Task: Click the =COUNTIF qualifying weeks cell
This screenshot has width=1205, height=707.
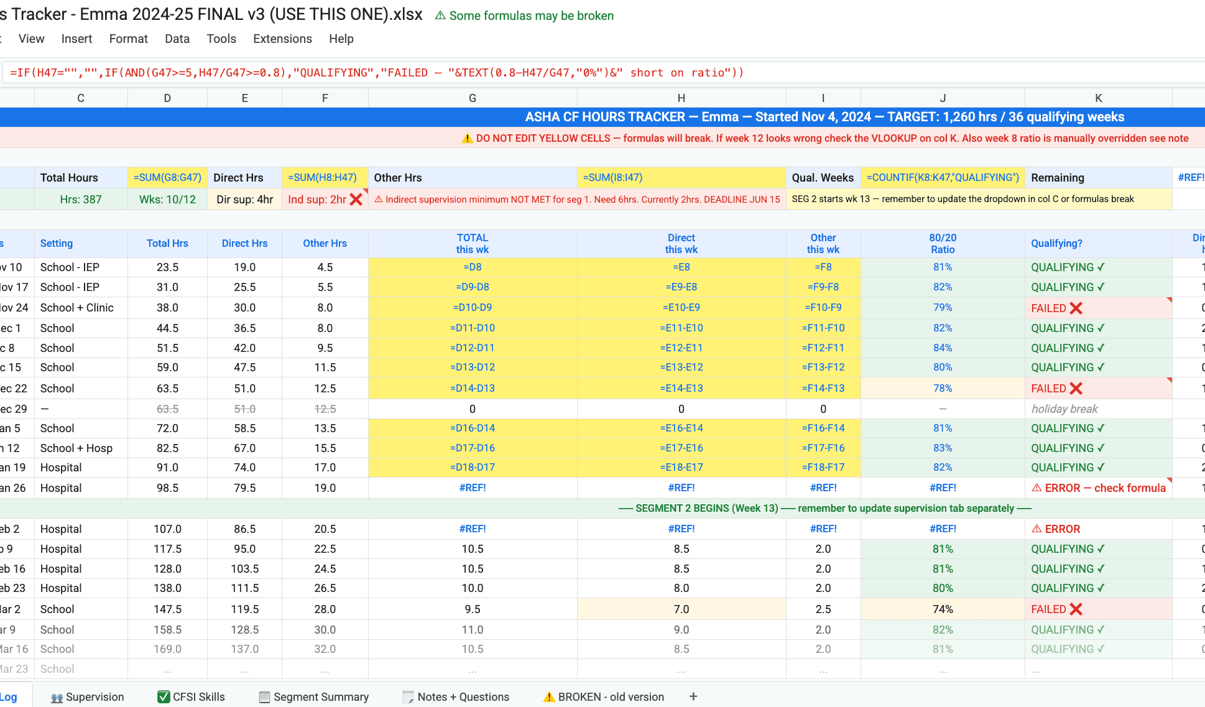Action: (x=943, y=178)
